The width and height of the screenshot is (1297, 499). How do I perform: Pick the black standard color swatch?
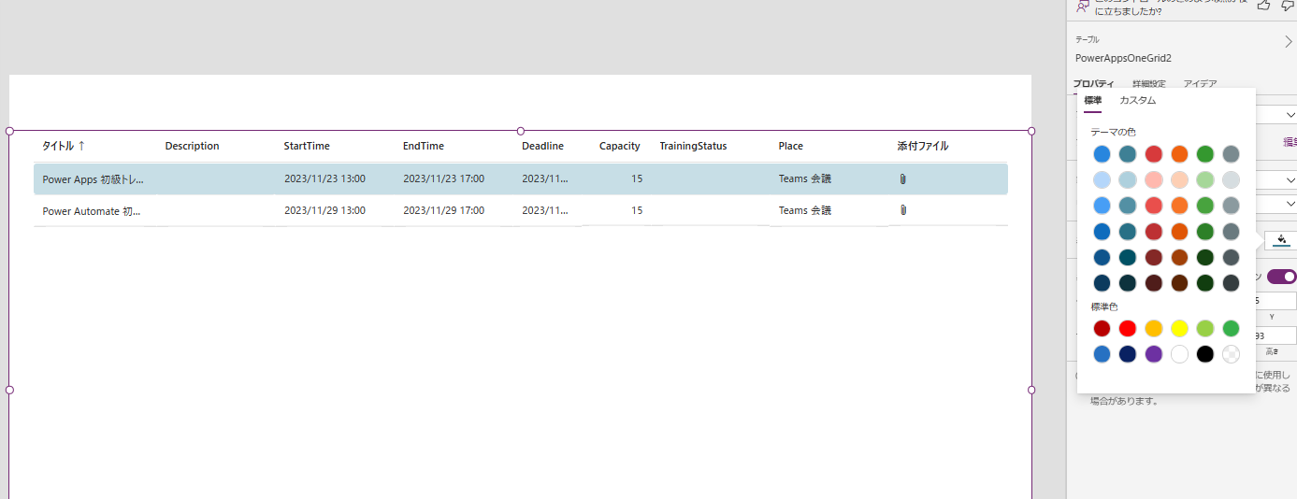1205,354
